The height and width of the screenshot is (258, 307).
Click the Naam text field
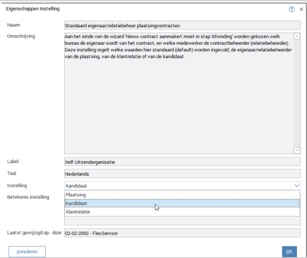pyautogui.click(x=182, y=25)
